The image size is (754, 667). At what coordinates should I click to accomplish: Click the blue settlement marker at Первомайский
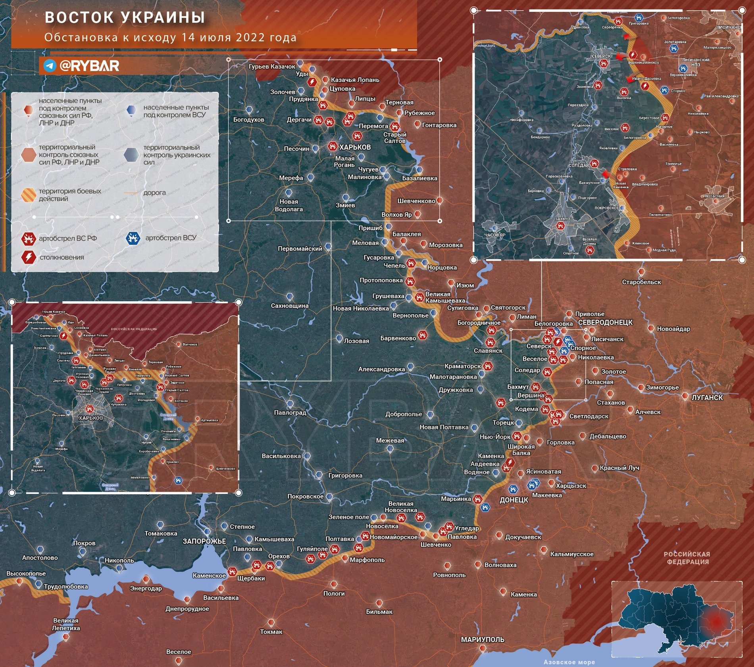(x=328, y=247)
